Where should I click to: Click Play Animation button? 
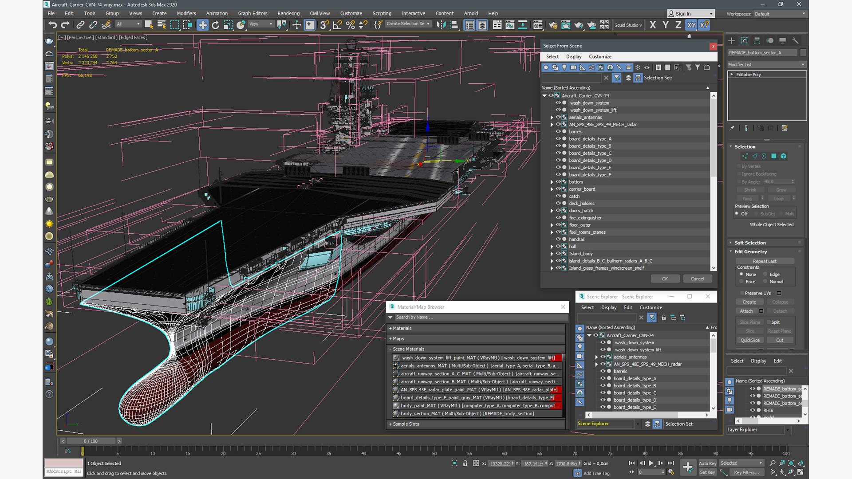pos(651,463)
